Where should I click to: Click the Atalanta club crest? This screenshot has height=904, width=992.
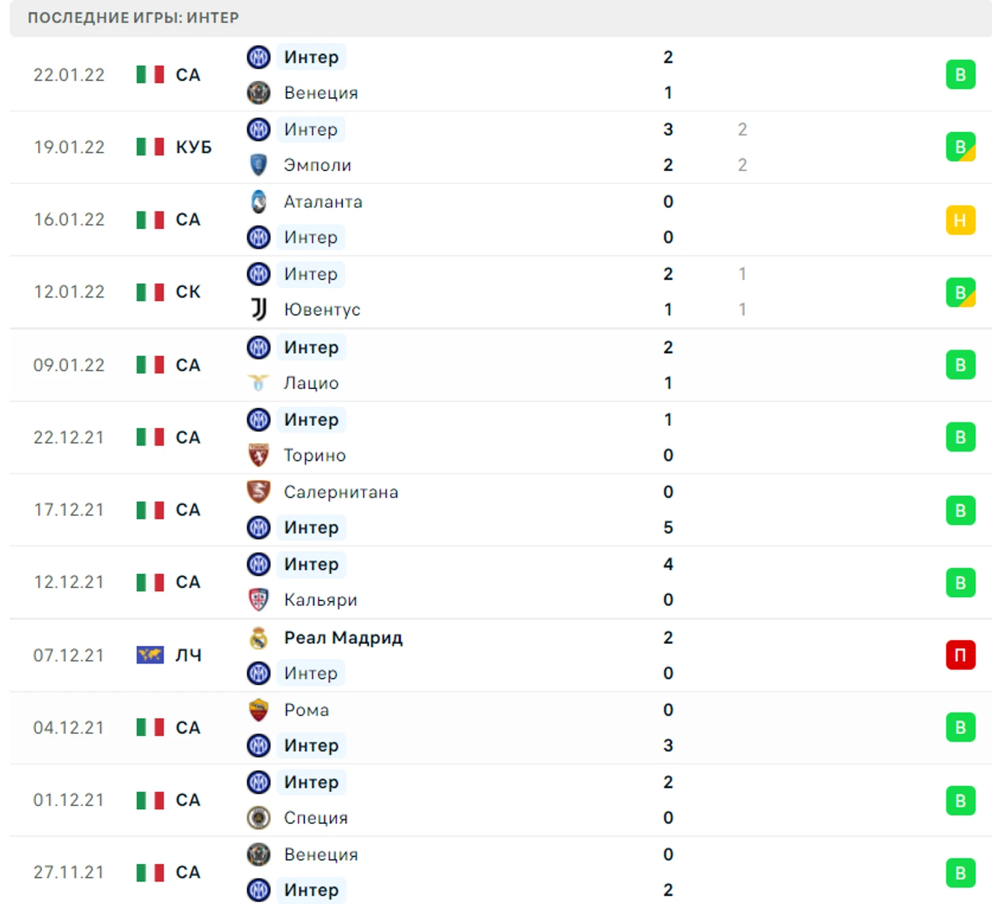coord(258,202)
